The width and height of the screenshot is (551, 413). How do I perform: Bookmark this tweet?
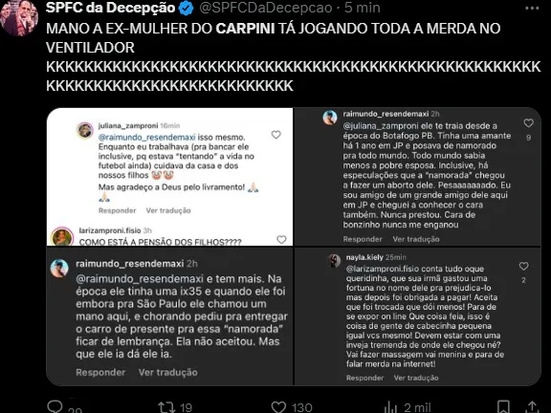[x=503, y=407]
